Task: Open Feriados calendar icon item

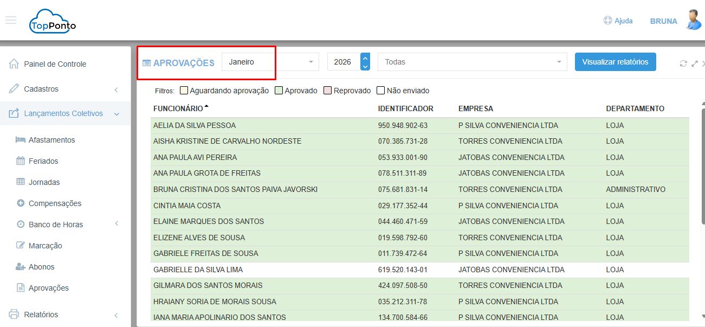Action: (21, 161)
